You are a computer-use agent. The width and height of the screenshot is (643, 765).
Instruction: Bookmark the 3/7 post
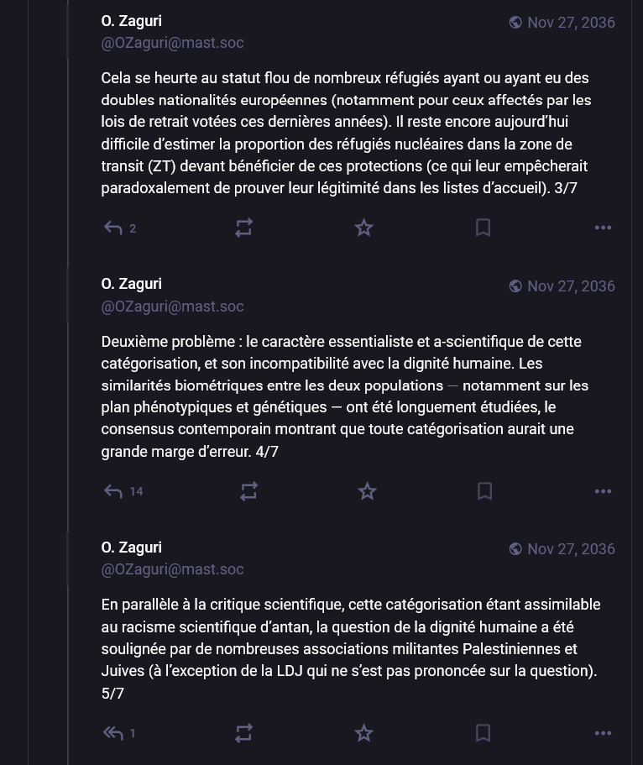pos(483,228)
